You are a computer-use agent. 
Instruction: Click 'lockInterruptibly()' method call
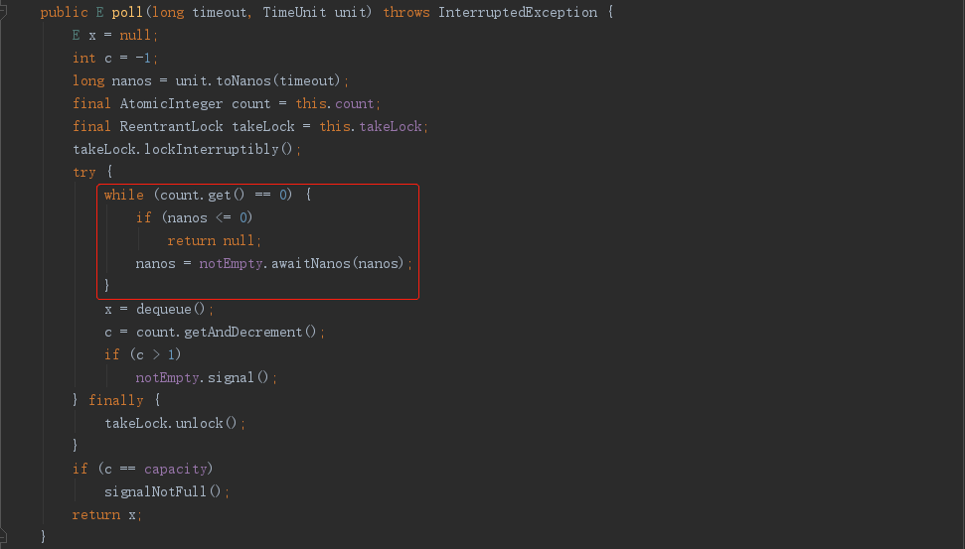pos(219,149)
